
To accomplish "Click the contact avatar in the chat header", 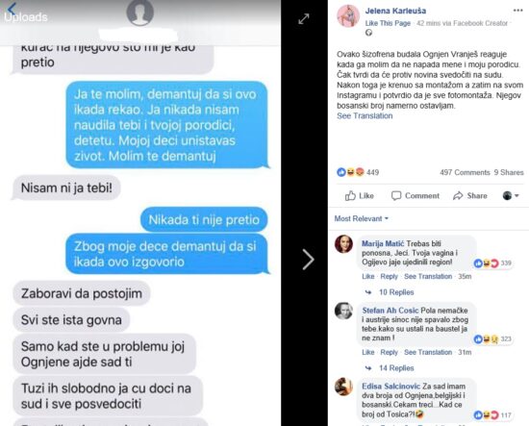I will (x=140, y=13).
